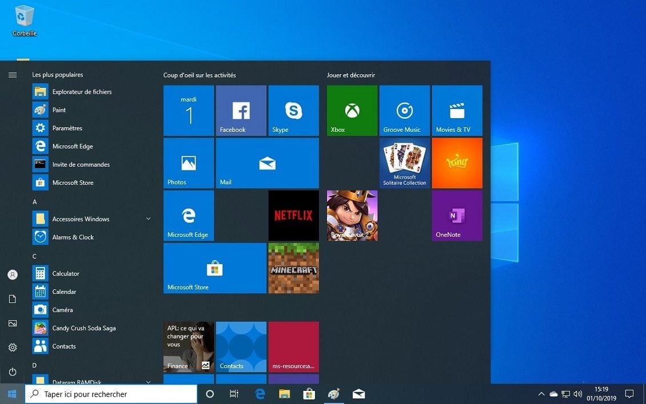The height and width of the screenshot is (404, 646).
Task: Open the notification center icon
Action: click(x=629, y=394)
